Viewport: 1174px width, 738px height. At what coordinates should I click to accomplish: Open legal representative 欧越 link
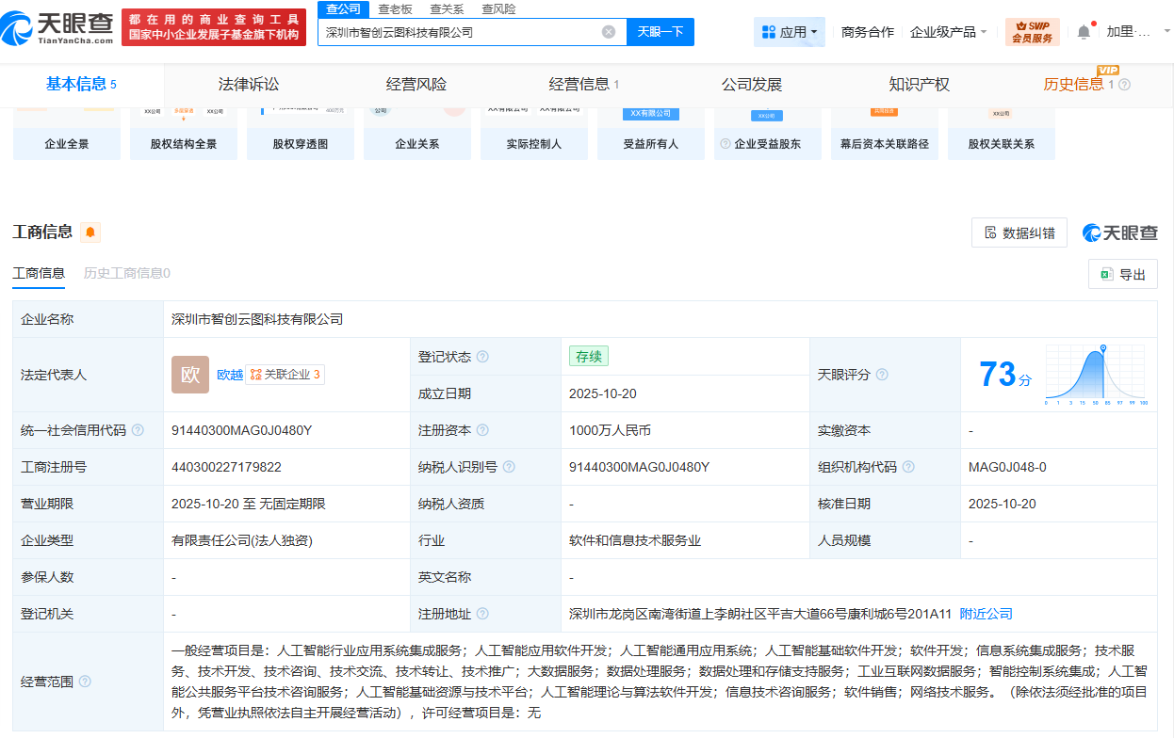[230, 375]
